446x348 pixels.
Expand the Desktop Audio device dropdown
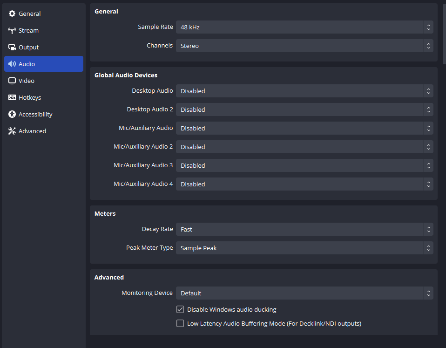(x=304, y=91)
